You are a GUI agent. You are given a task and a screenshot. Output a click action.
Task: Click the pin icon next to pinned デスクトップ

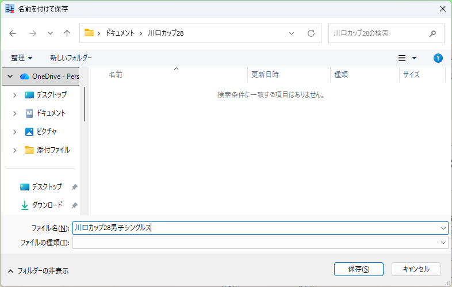(x=74, y=187)
